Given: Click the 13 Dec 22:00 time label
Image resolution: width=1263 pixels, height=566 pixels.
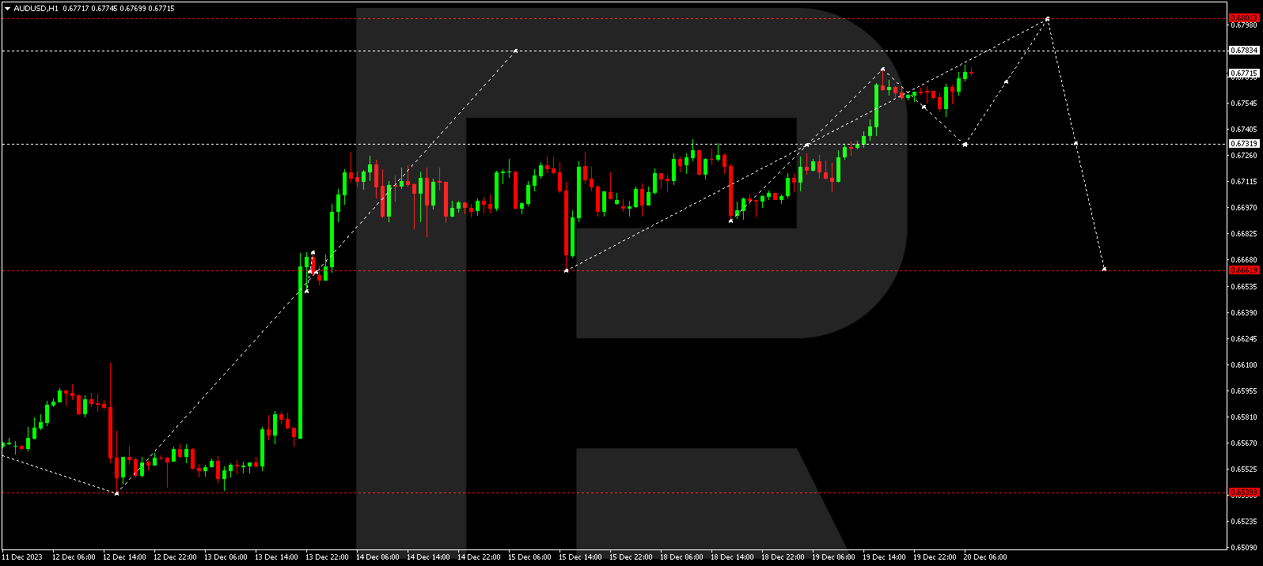Looking at the screenshot, I should [327, 557].
